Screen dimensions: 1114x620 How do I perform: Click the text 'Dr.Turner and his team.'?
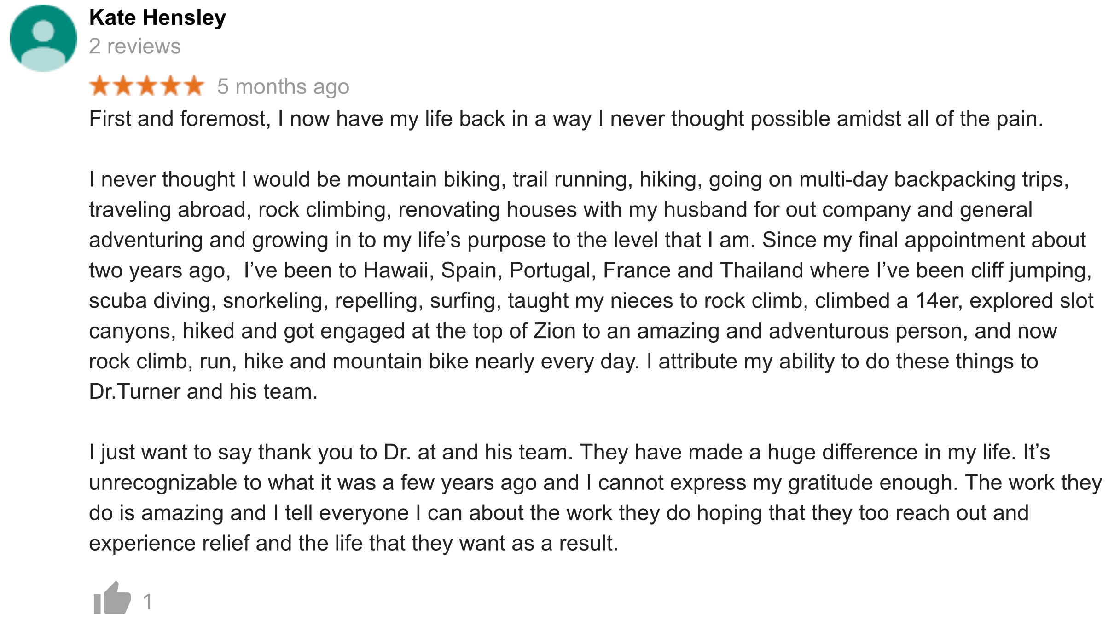(x=203, y=392)
